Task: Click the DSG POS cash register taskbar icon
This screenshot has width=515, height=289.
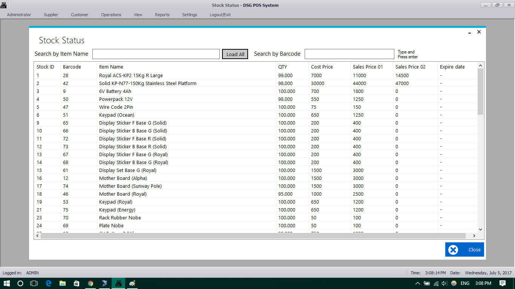Action: (118, 283)
